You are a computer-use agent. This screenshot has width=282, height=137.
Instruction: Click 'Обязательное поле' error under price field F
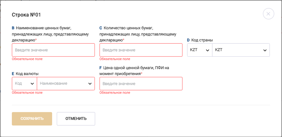coord(114,93)
